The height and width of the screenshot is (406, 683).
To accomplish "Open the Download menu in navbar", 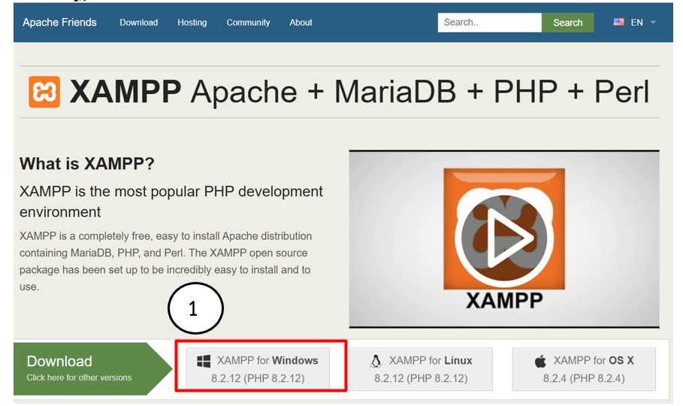I will tap(138, 23).
